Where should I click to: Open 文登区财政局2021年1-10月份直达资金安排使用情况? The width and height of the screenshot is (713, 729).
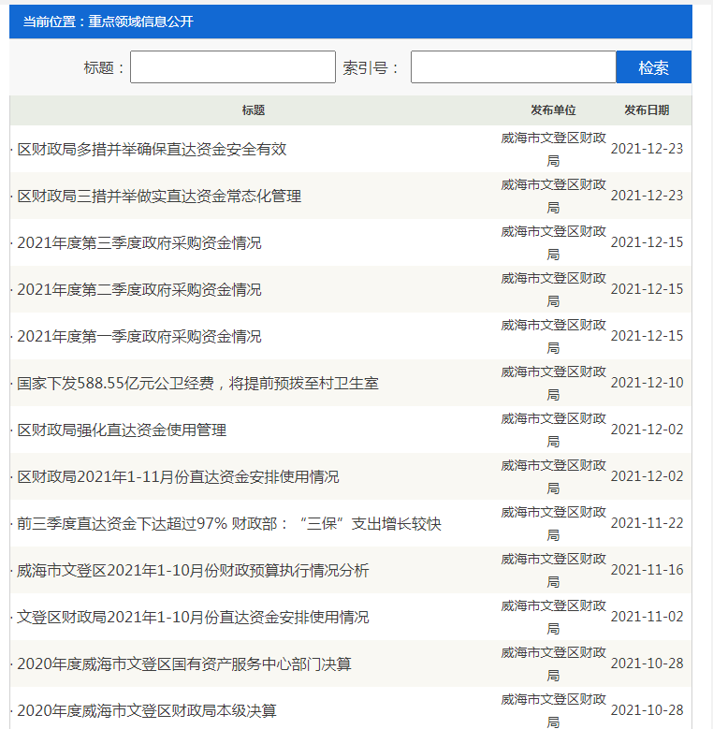pos(193,618)
